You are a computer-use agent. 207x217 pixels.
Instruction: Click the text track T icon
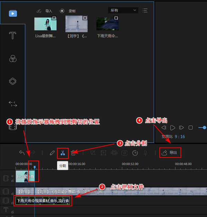(x=6, y=210)
